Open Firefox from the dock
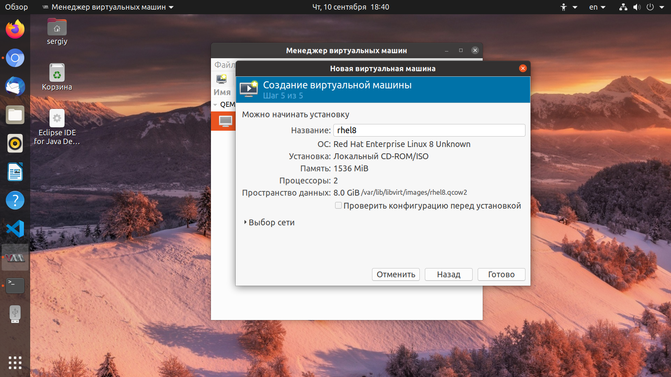Screen dimensions: 671x377 coord(15,29)
